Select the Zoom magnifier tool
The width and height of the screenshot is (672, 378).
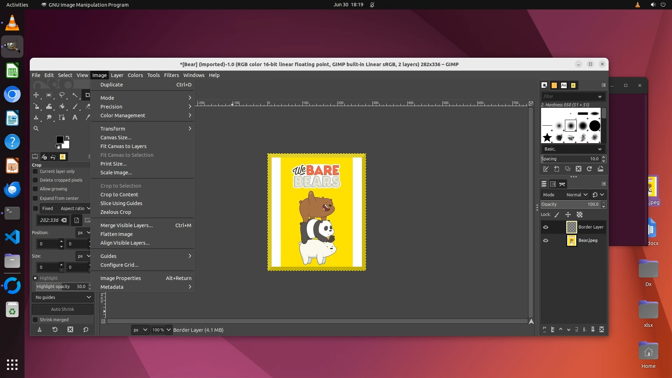[x=36, y=128]
